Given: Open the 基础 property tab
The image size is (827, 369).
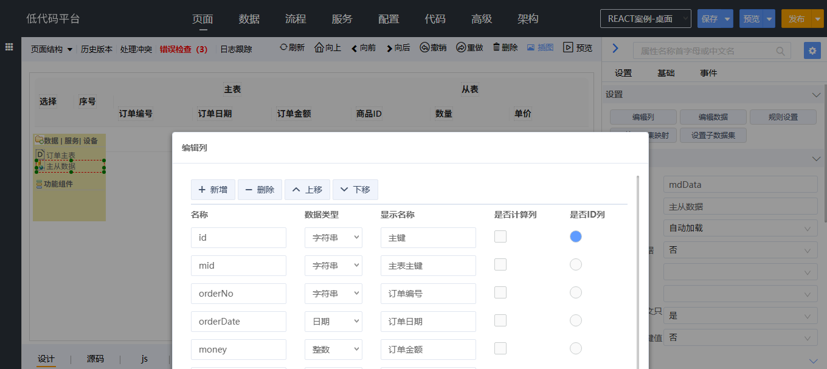Looking at the screenshot, I should coord(666,73).
